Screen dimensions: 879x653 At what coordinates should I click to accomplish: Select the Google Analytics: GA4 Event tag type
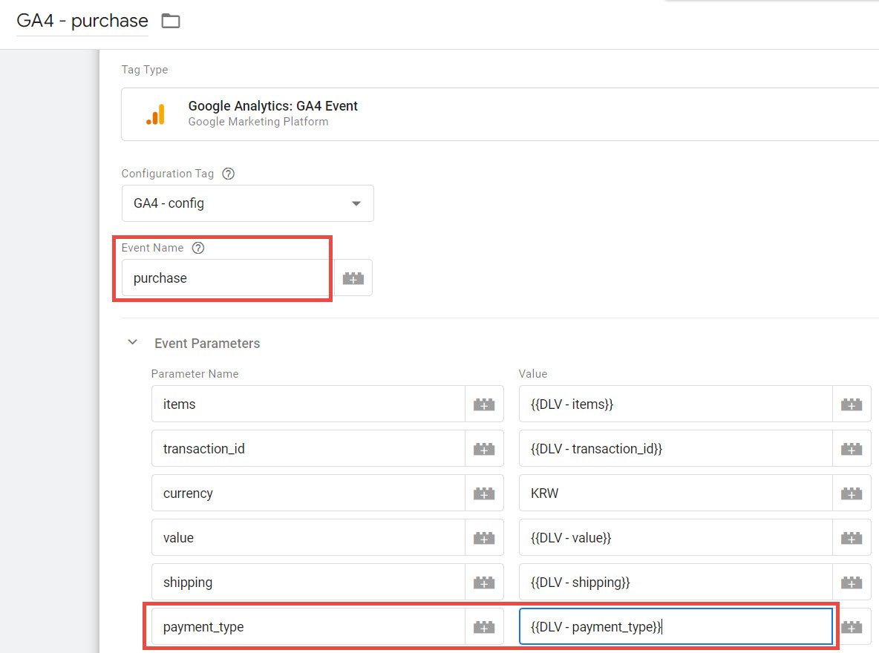click(x=500, y=114)
